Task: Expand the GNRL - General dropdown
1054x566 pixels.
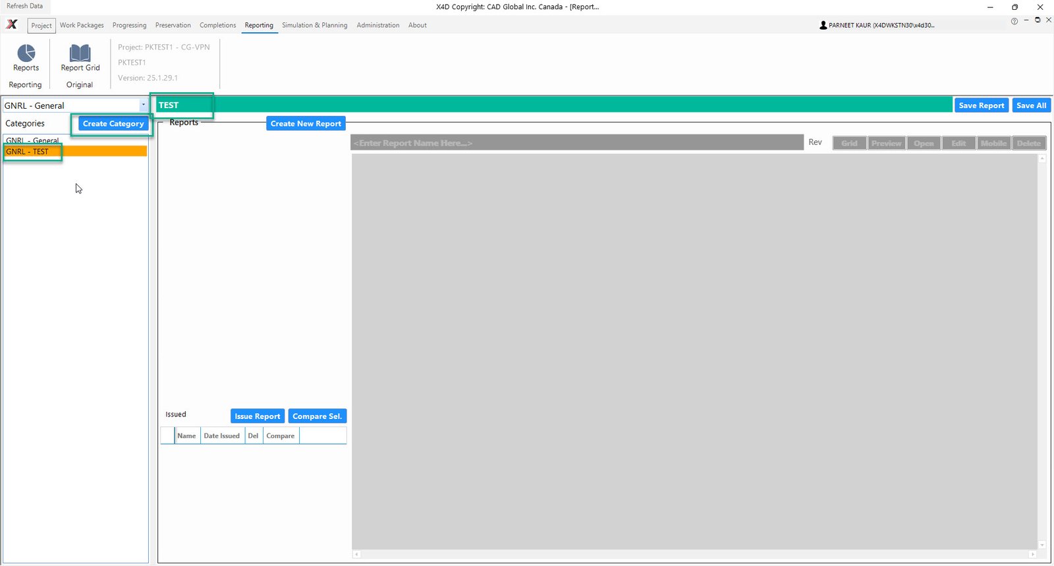Action: (143, 105)
